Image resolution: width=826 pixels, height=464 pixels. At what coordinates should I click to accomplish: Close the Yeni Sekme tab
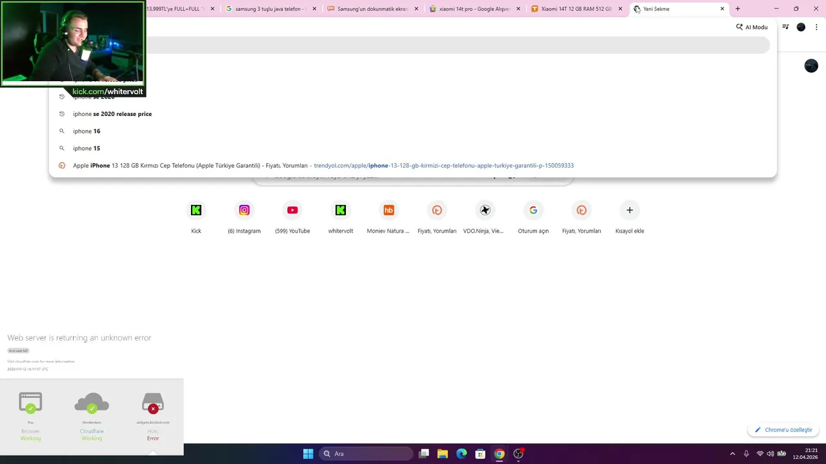click(722, 9)
